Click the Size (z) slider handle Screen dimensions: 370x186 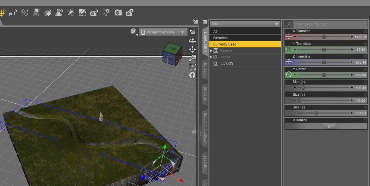316,113
